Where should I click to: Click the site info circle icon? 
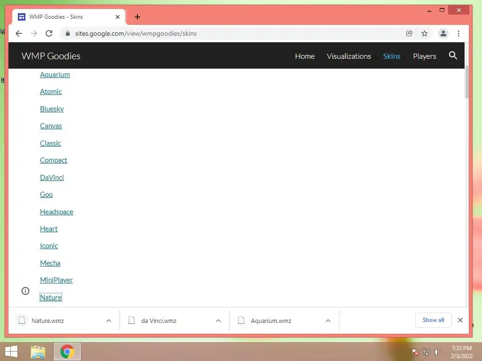point(25,291)
